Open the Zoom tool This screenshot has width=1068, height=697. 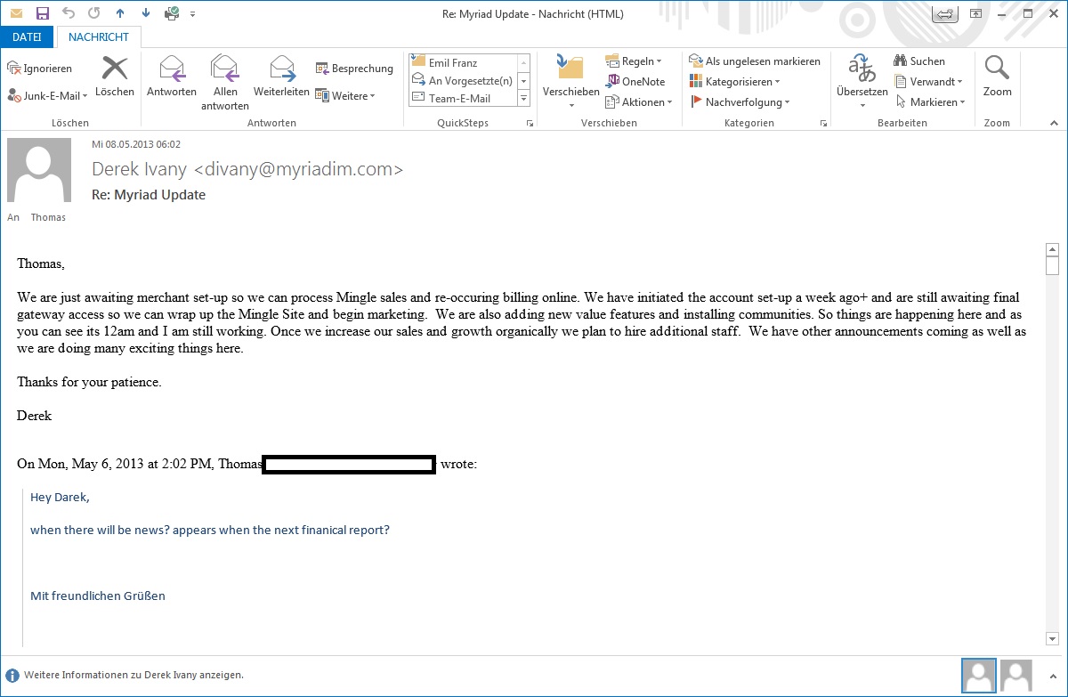[x=997, y=78]
